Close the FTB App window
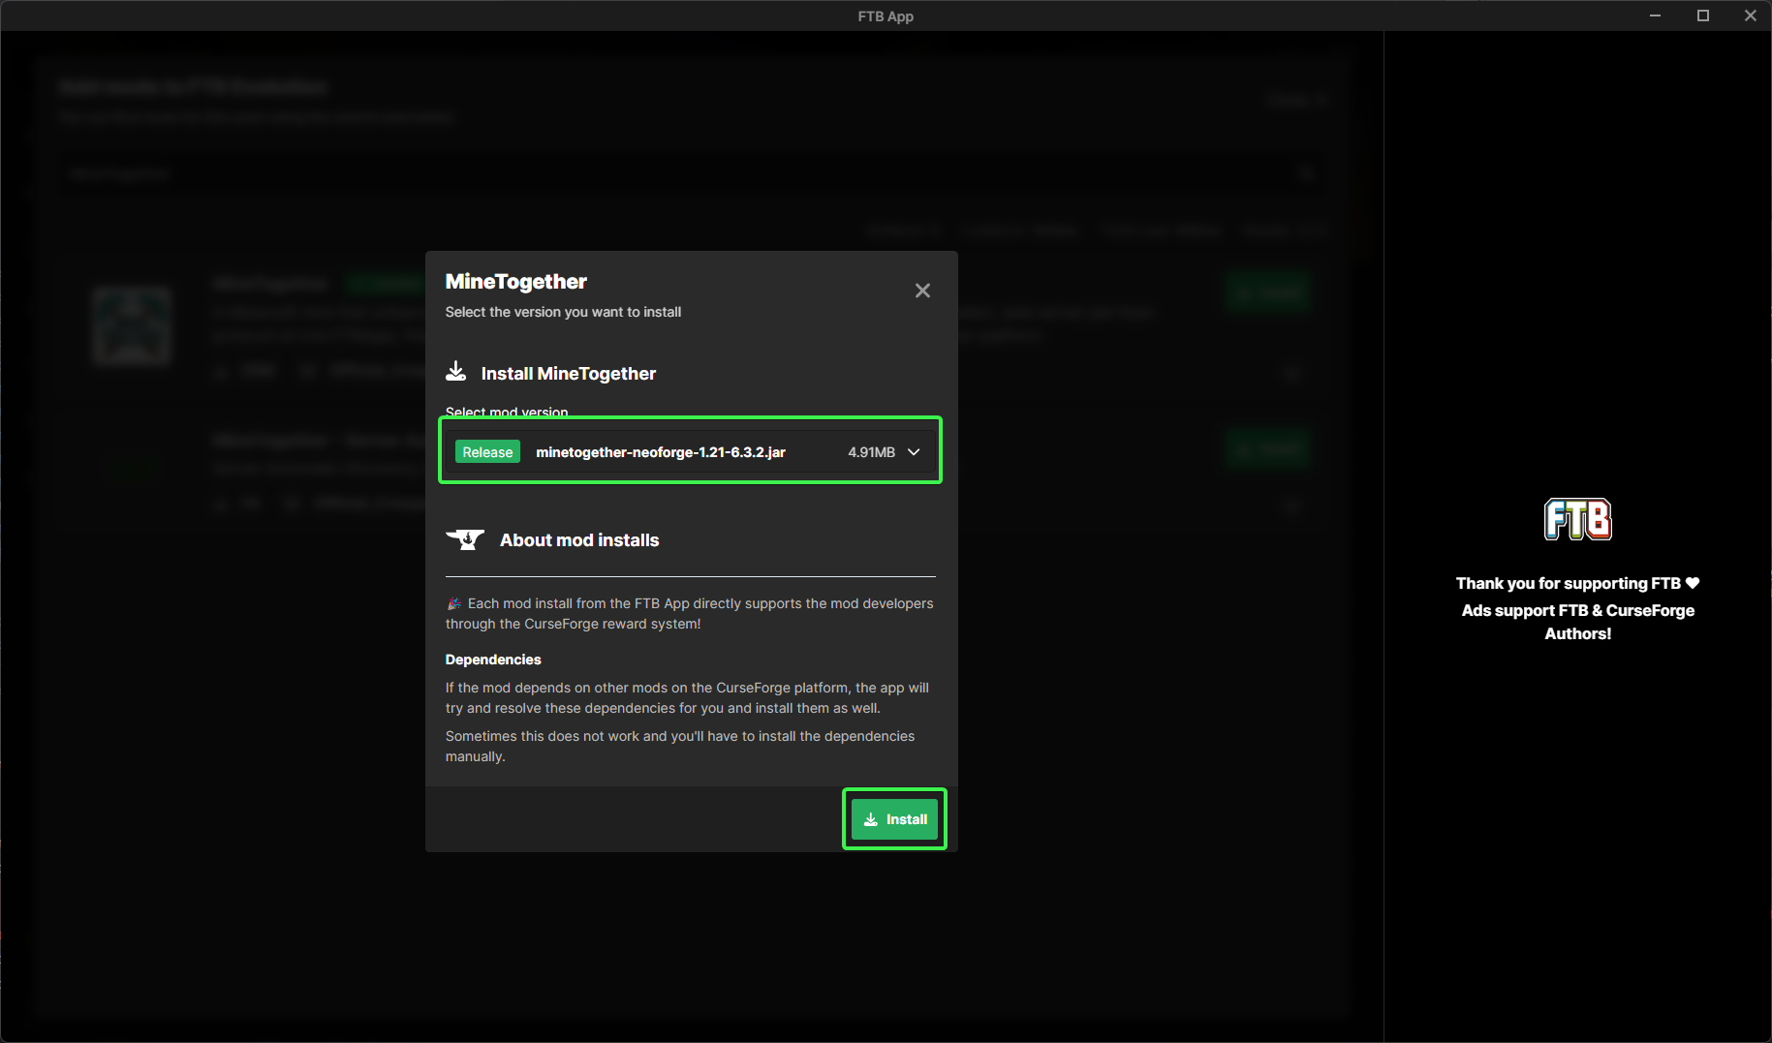Screen dimensions: 1772x1043 click(1750, 15)
